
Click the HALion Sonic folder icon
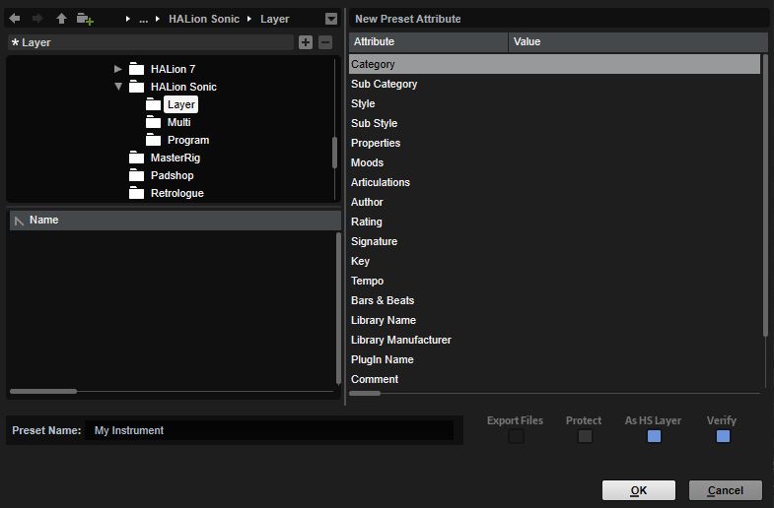point(137,87)
